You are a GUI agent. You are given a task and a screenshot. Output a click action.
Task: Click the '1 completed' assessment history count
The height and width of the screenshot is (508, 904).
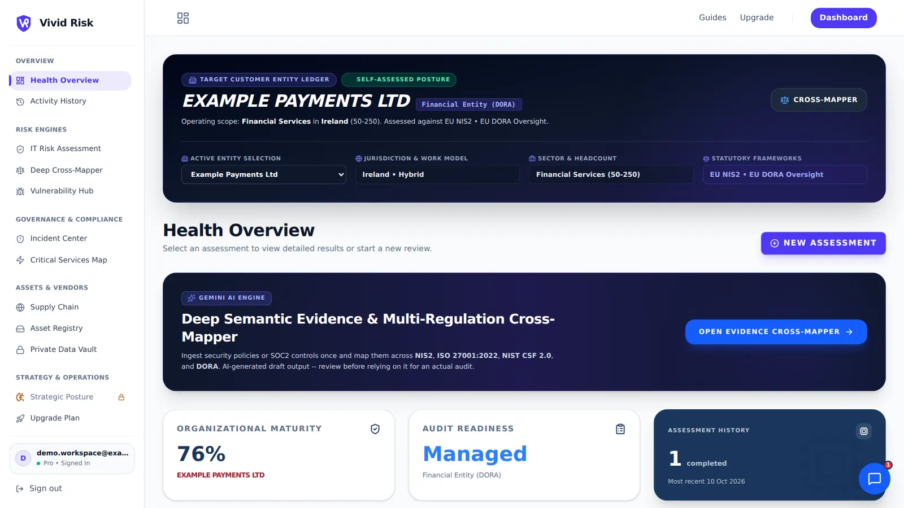(697, 459)
